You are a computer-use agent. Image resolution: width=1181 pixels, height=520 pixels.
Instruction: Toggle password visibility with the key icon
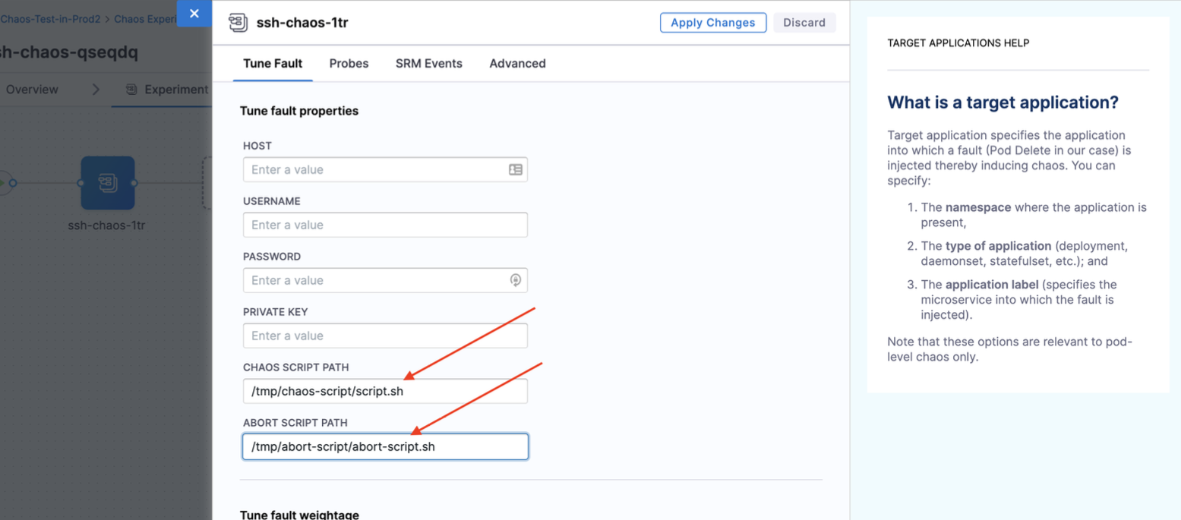coord(516,280)
